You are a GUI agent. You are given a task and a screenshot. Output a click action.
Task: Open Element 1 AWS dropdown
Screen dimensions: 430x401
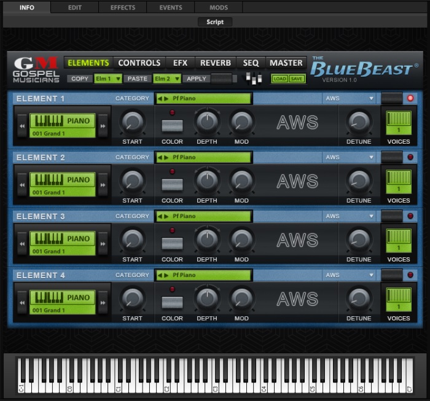(x=350, y=98)
